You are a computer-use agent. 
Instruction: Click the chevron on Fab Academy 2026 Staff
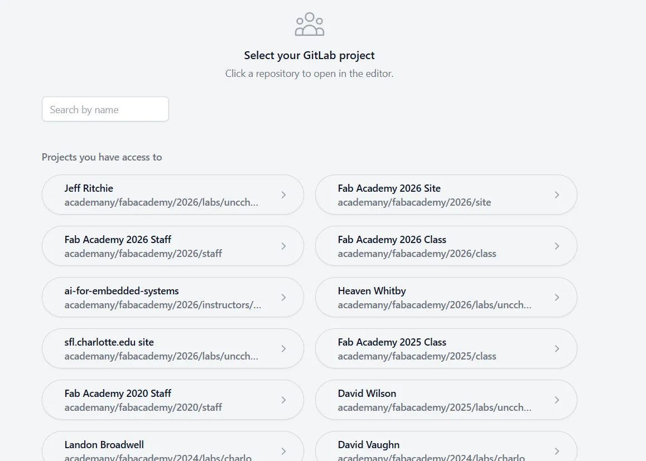283,246
